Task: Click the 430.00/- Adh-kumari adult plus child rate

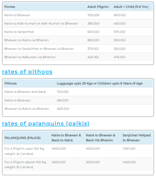Action: [120, 23]
